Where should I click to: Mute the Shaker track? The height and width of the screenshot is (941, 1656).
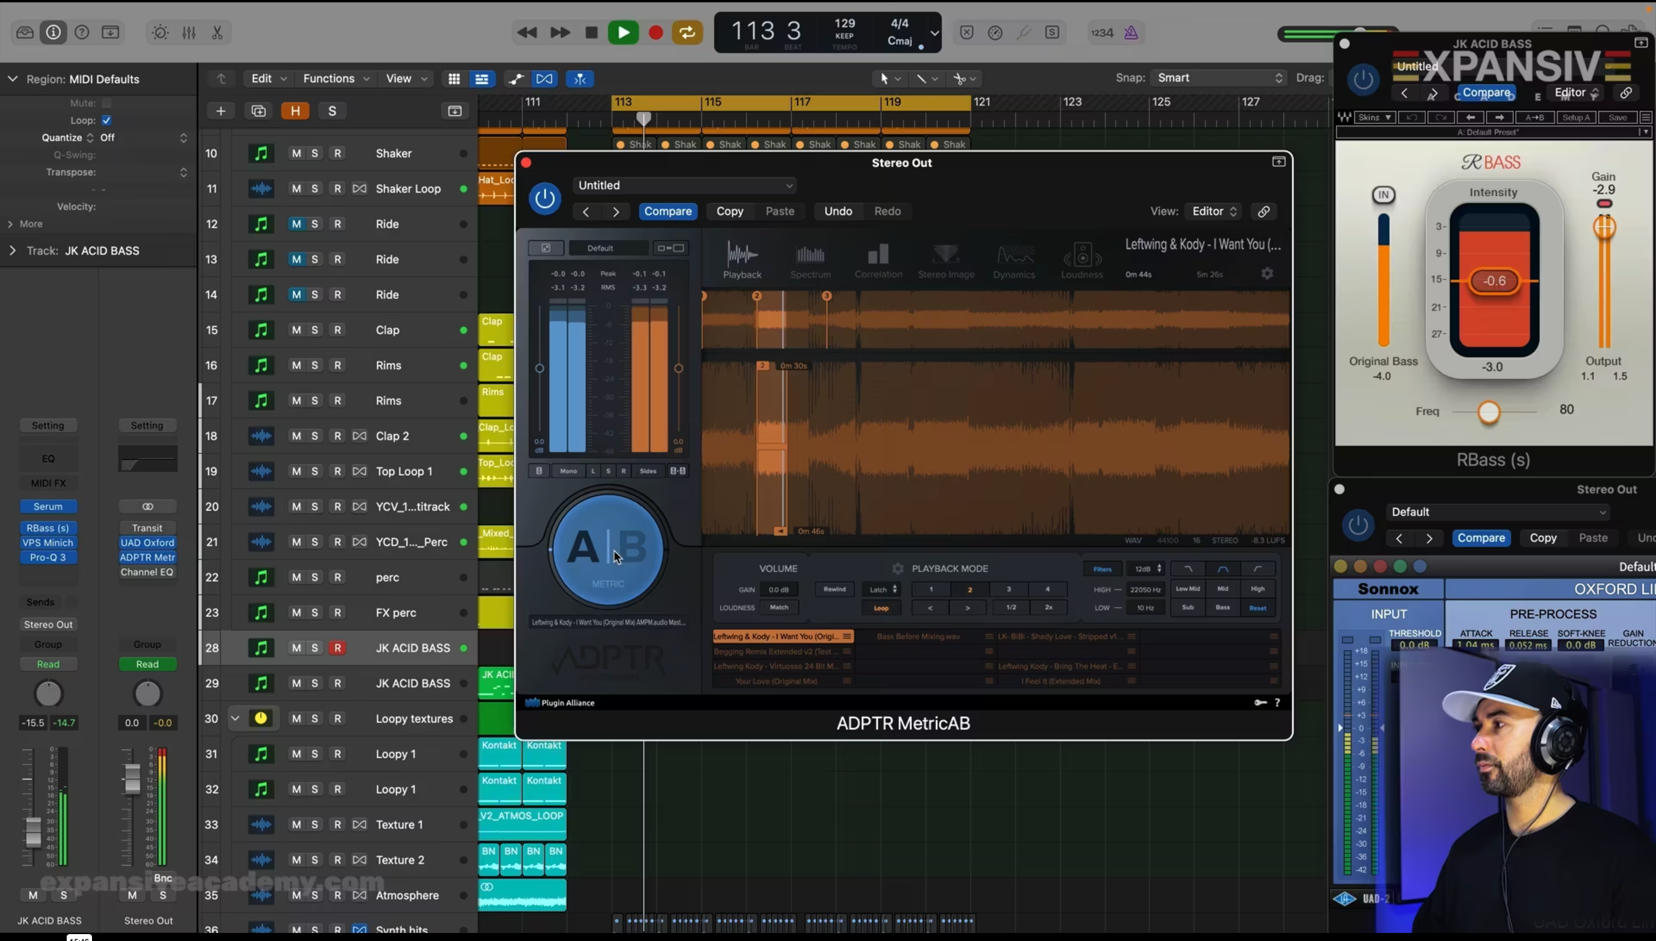coord(296,153)
